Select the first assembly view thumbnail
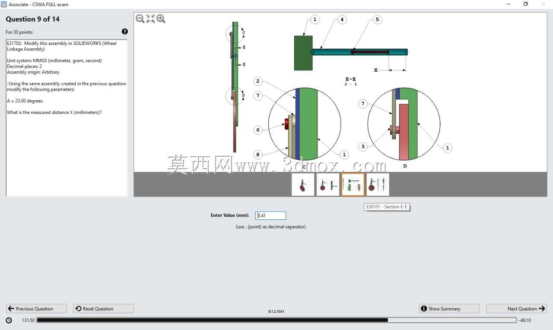The width and height of the screenshot is (553, 330). pyautogui.click(x=303, y=184)
